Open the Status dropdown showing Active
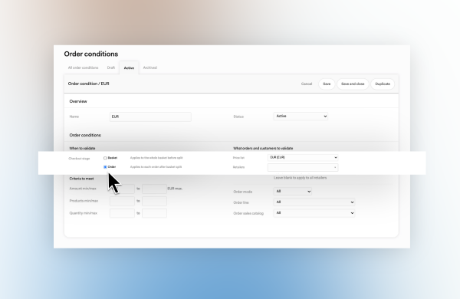 click(x=301, y=117)
